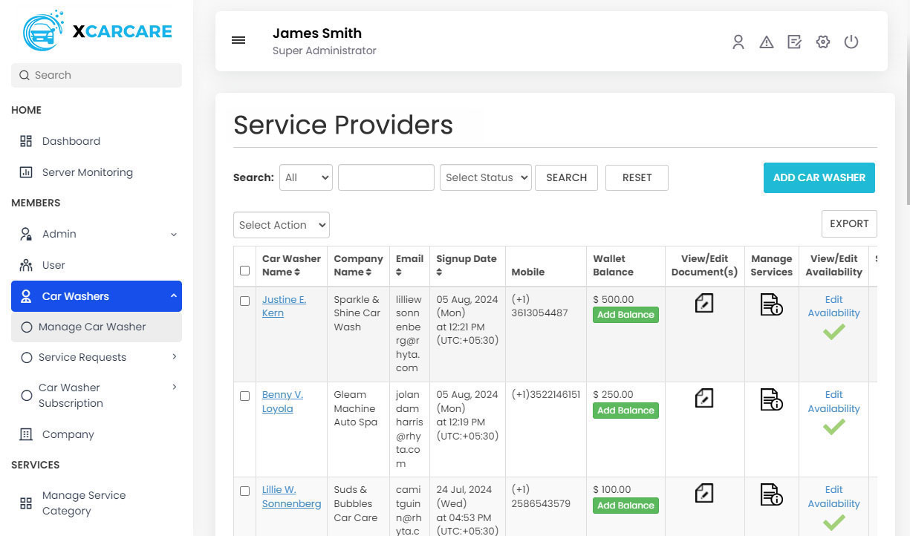Add Balance to the $250.00 wallet
This screenshot has width=910, height=536.
pyautogui.click(x=625, y=411)
